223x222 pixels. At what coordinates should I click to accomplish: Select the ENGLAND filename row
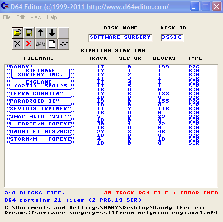111,82
